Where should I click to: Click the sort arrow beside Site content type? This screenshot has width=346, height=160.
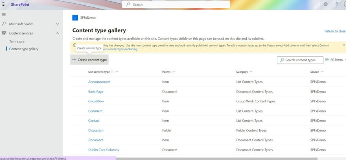(x=112, y=72)
